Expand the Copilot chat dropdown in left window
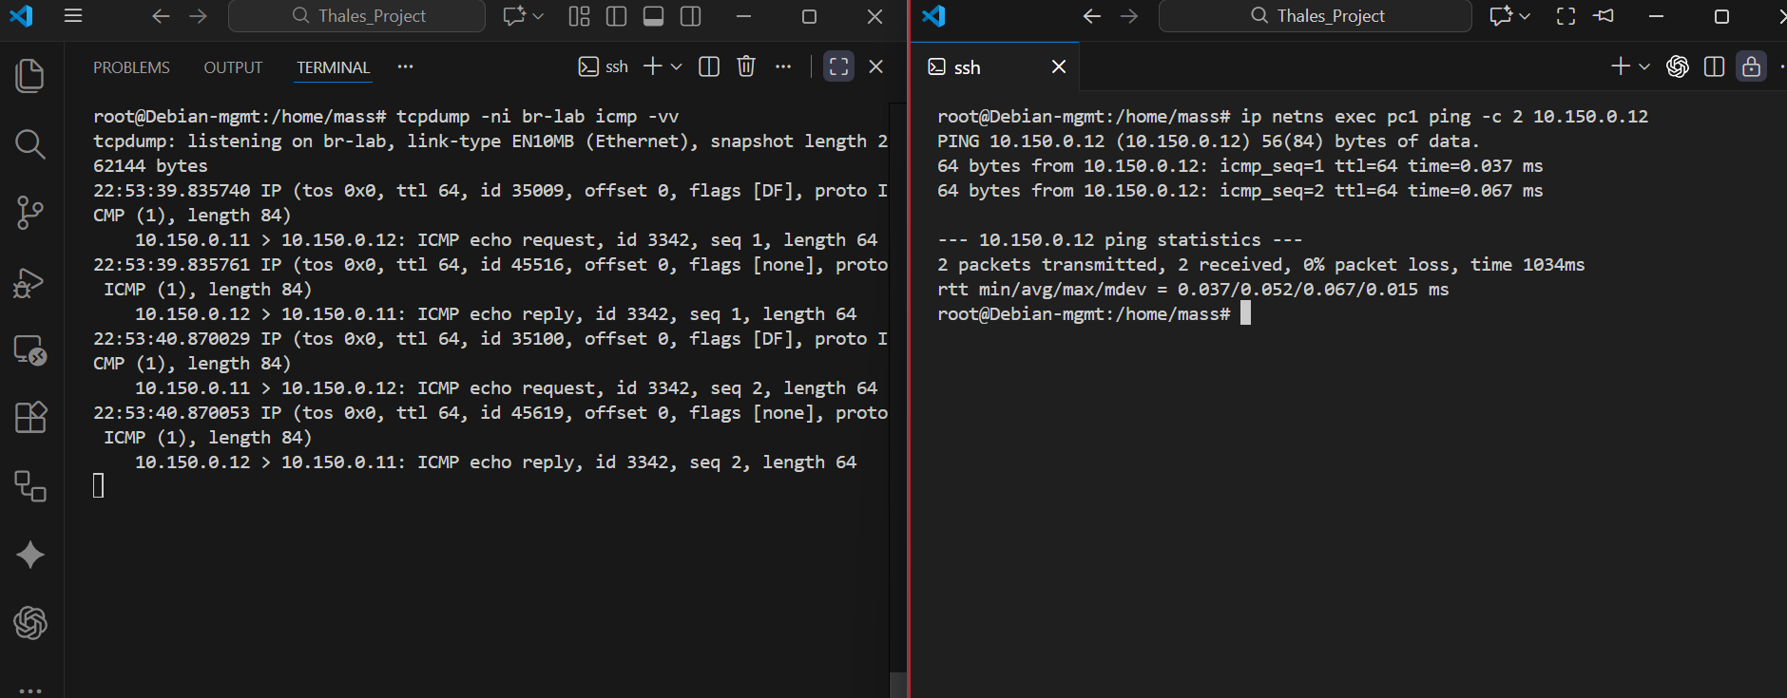 tap(538, 16)
